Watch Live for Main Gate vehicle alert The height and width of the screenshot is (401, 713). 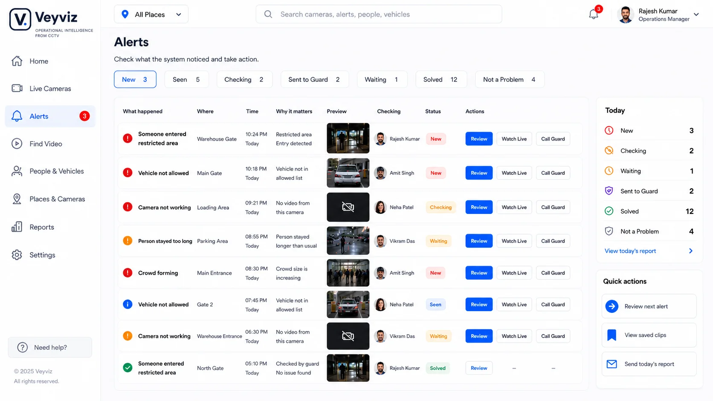[514, 173]
